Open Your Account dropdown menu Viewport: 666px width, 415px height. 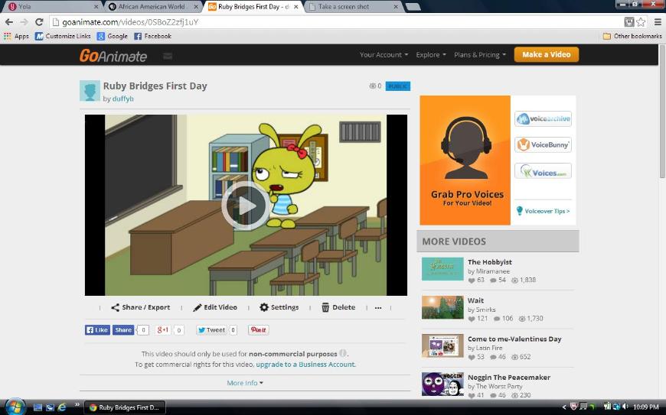(x=384, y=55)
